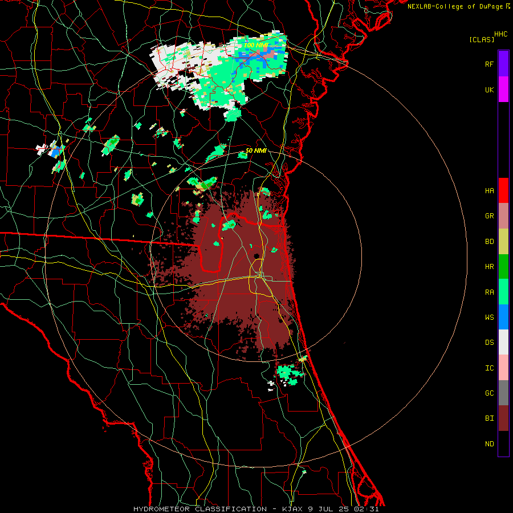Screen dimensions: 513x513
Task: Select the GR pink legend swatch
Action: (503, 216)
